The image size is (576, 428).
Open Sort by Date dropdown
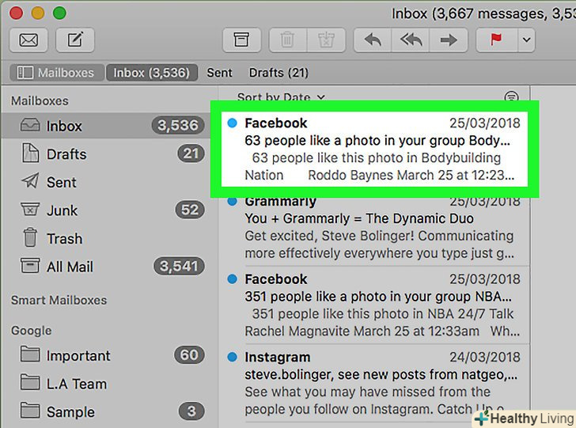(x=281, y=97)
